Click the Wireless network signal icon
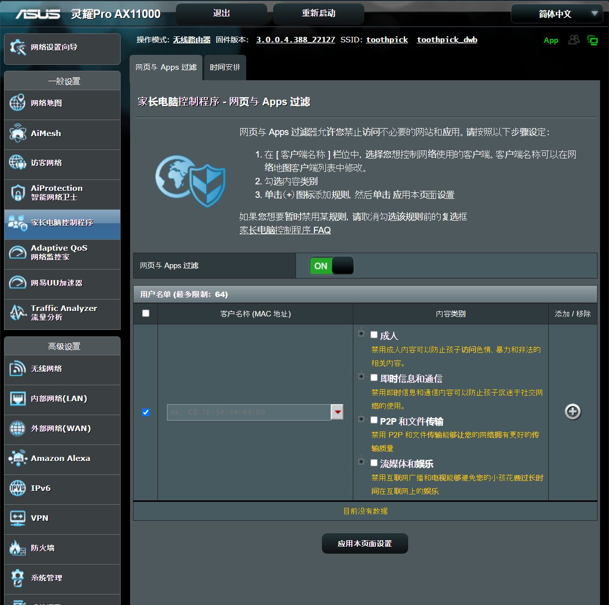This screenshot has width=609, height=605. click(x=17, y=369)
